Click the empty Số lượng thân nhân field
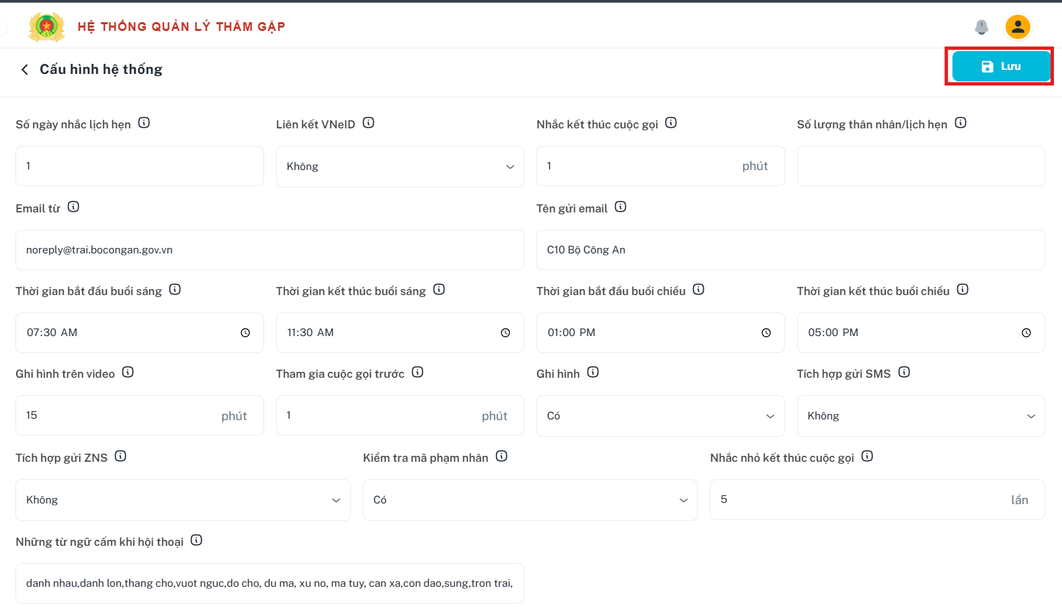 click(921, 166)
